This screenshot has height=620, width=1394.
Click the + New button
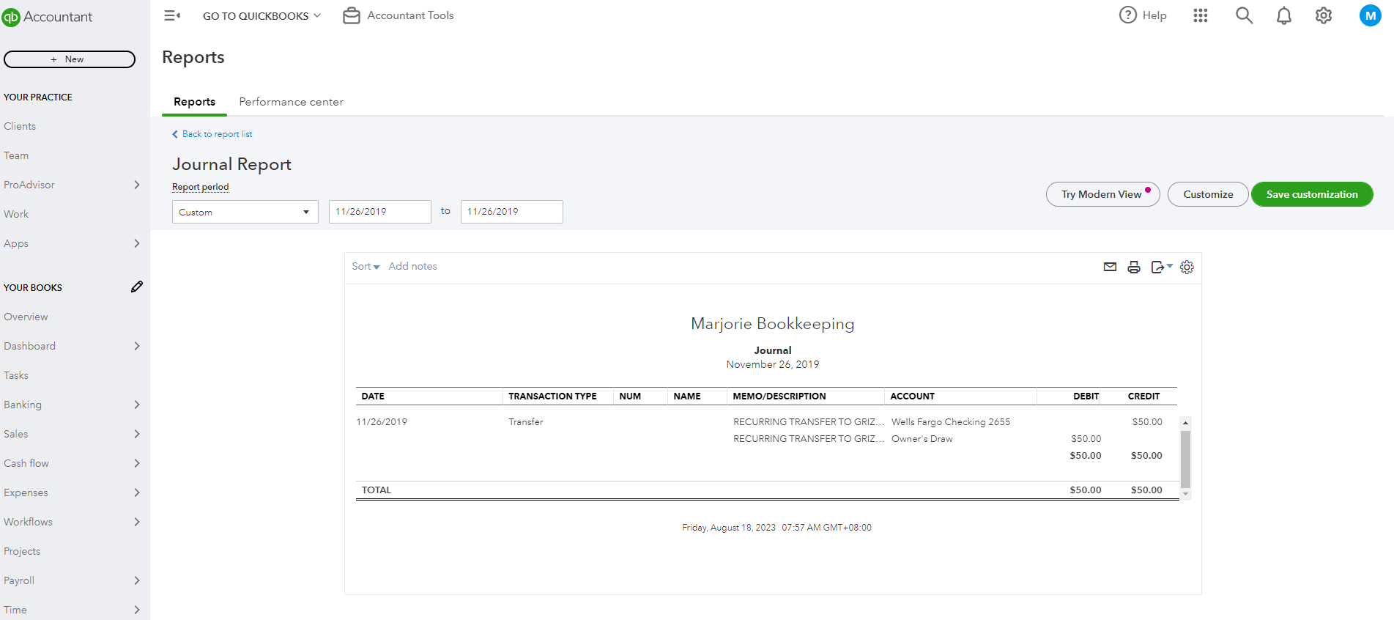pos(70,59)
